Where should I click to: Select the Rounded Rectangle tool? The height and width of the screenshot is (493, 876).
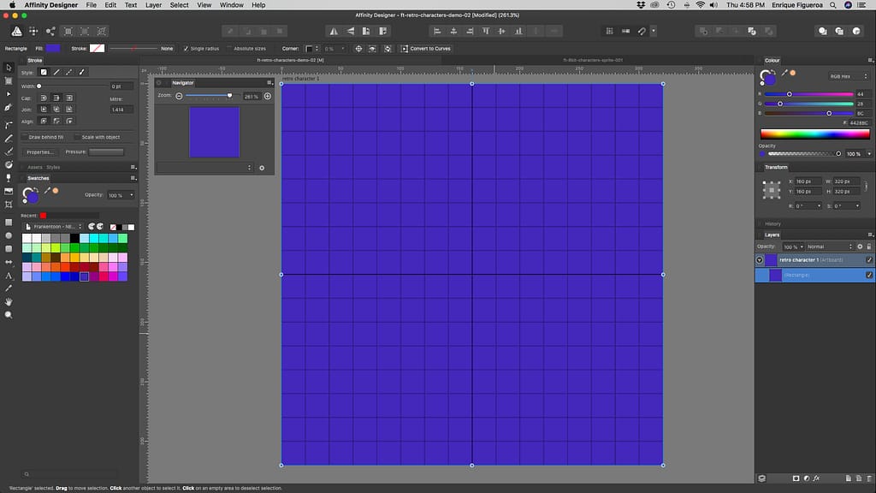click(9, 249)
